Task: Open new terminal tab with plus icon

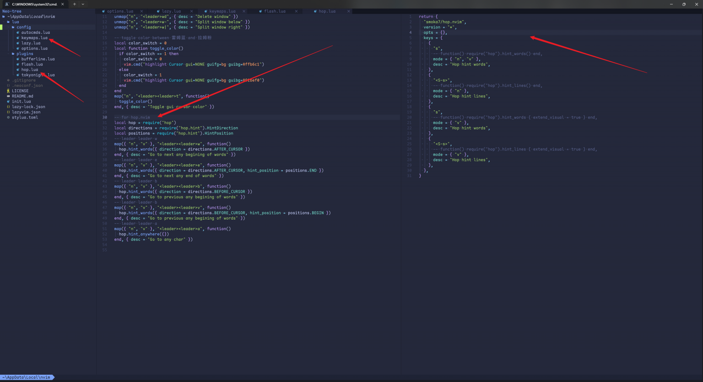Action: click(x=75, y=4)
